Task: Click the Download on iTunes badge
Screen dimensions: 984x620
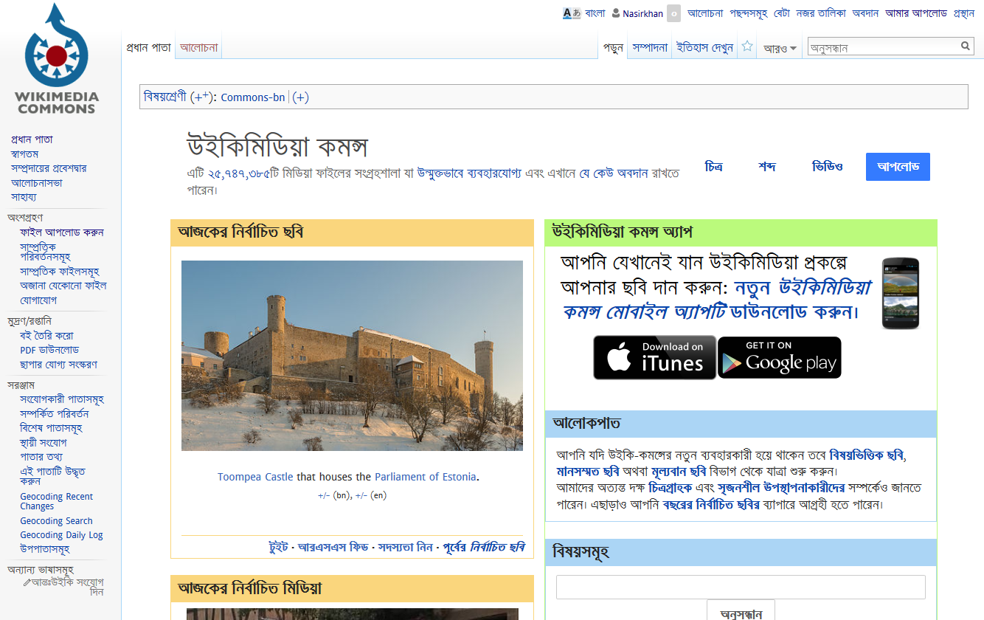Action: (x=654, y=357)
